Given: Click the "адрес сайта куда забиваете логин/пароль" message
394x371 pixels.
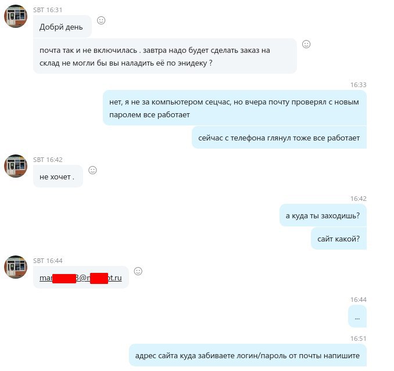Looking at the screenshot, I should coord(248,355).
